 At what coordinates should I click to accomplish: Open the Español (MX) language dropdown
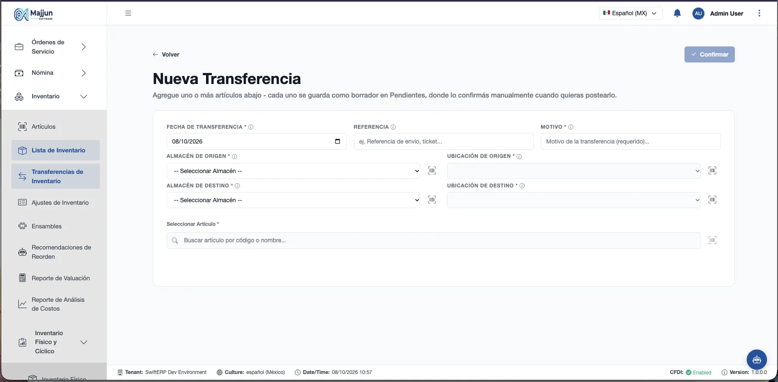click(631, 13)
